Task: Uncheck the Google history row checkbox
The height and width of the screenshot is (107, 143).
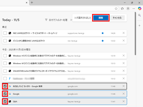Action: pyautogui.click(x=5, y=94)
